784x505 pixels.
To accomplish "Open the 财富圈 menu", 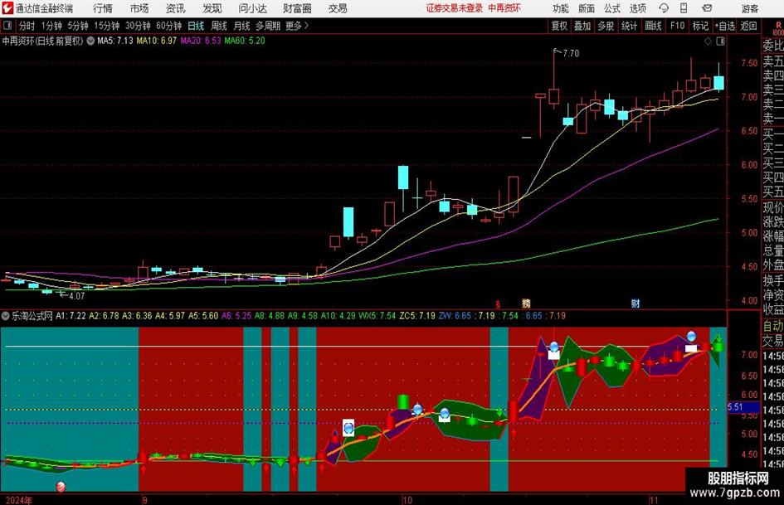I will click(x=297, y=8).
